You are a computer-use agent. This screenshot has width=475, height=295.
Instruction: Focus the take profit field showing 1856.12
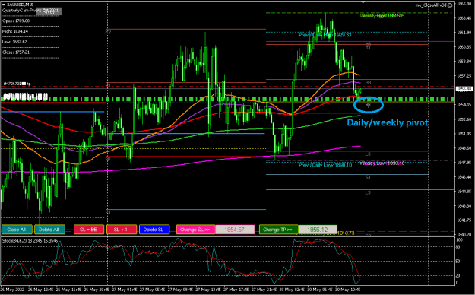pyautogui.click(x=318, y=230)
